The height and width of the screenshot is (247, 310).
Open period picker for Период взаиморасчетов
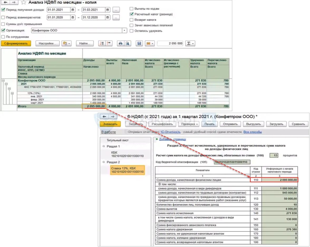click(x=116, y=17)
